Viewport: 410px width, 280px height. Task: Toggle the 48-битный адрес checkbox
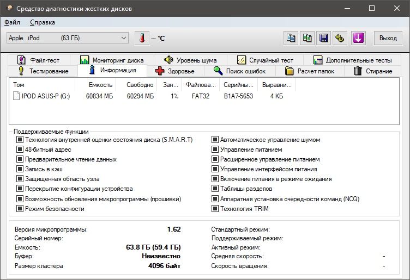(x=20, y=150)
